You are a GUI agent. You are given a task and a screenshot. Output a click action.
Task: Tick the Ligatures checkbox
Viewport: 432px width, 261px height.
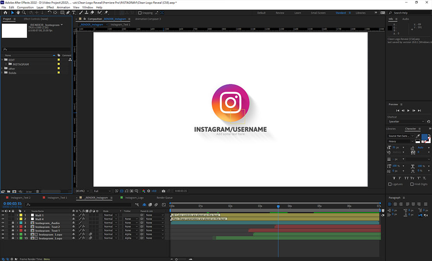390,184
